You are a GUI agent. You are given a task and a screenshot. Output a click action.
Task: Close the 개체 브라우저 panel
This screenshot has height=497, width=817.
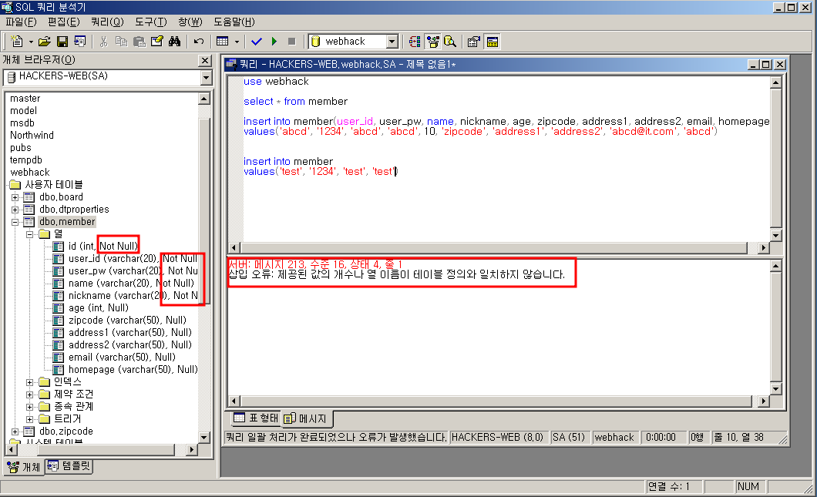tap(205, 60)
